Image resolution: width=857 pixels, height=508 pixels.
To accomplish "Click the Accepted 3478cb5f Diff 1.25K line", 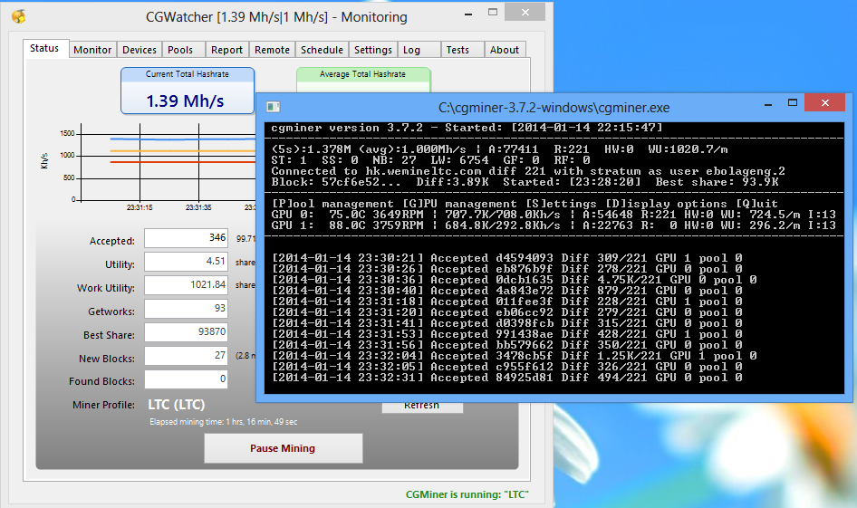I will point(515,356).
